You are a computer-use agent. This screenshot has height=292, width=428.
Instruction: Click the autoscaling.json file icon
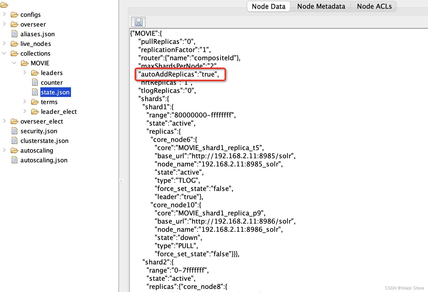(x=15, y=160)
